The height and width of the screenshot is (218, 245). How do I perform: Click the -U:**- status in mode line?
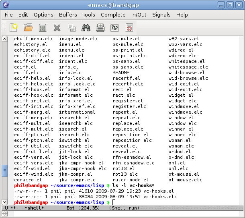tap(10, 208)
